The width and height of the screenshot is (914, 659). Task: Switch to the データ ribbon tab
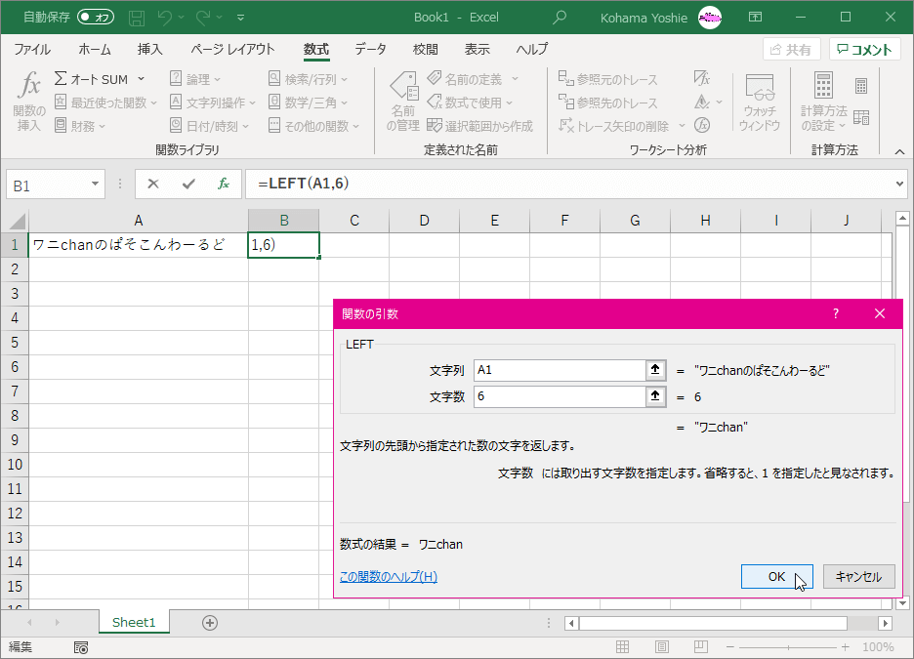click(370, 50)
